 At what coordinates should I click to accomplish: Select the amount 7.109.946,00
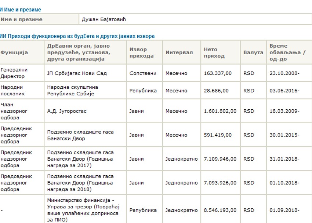click(x=220, y=159)
